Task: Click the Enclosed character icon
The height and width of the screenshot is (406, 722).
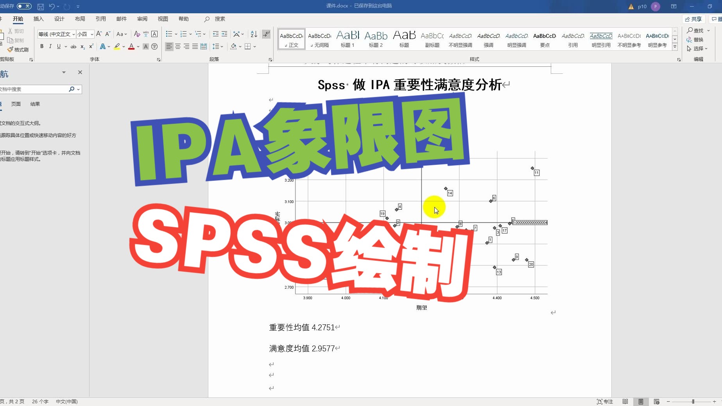Action: click(154, 46)
